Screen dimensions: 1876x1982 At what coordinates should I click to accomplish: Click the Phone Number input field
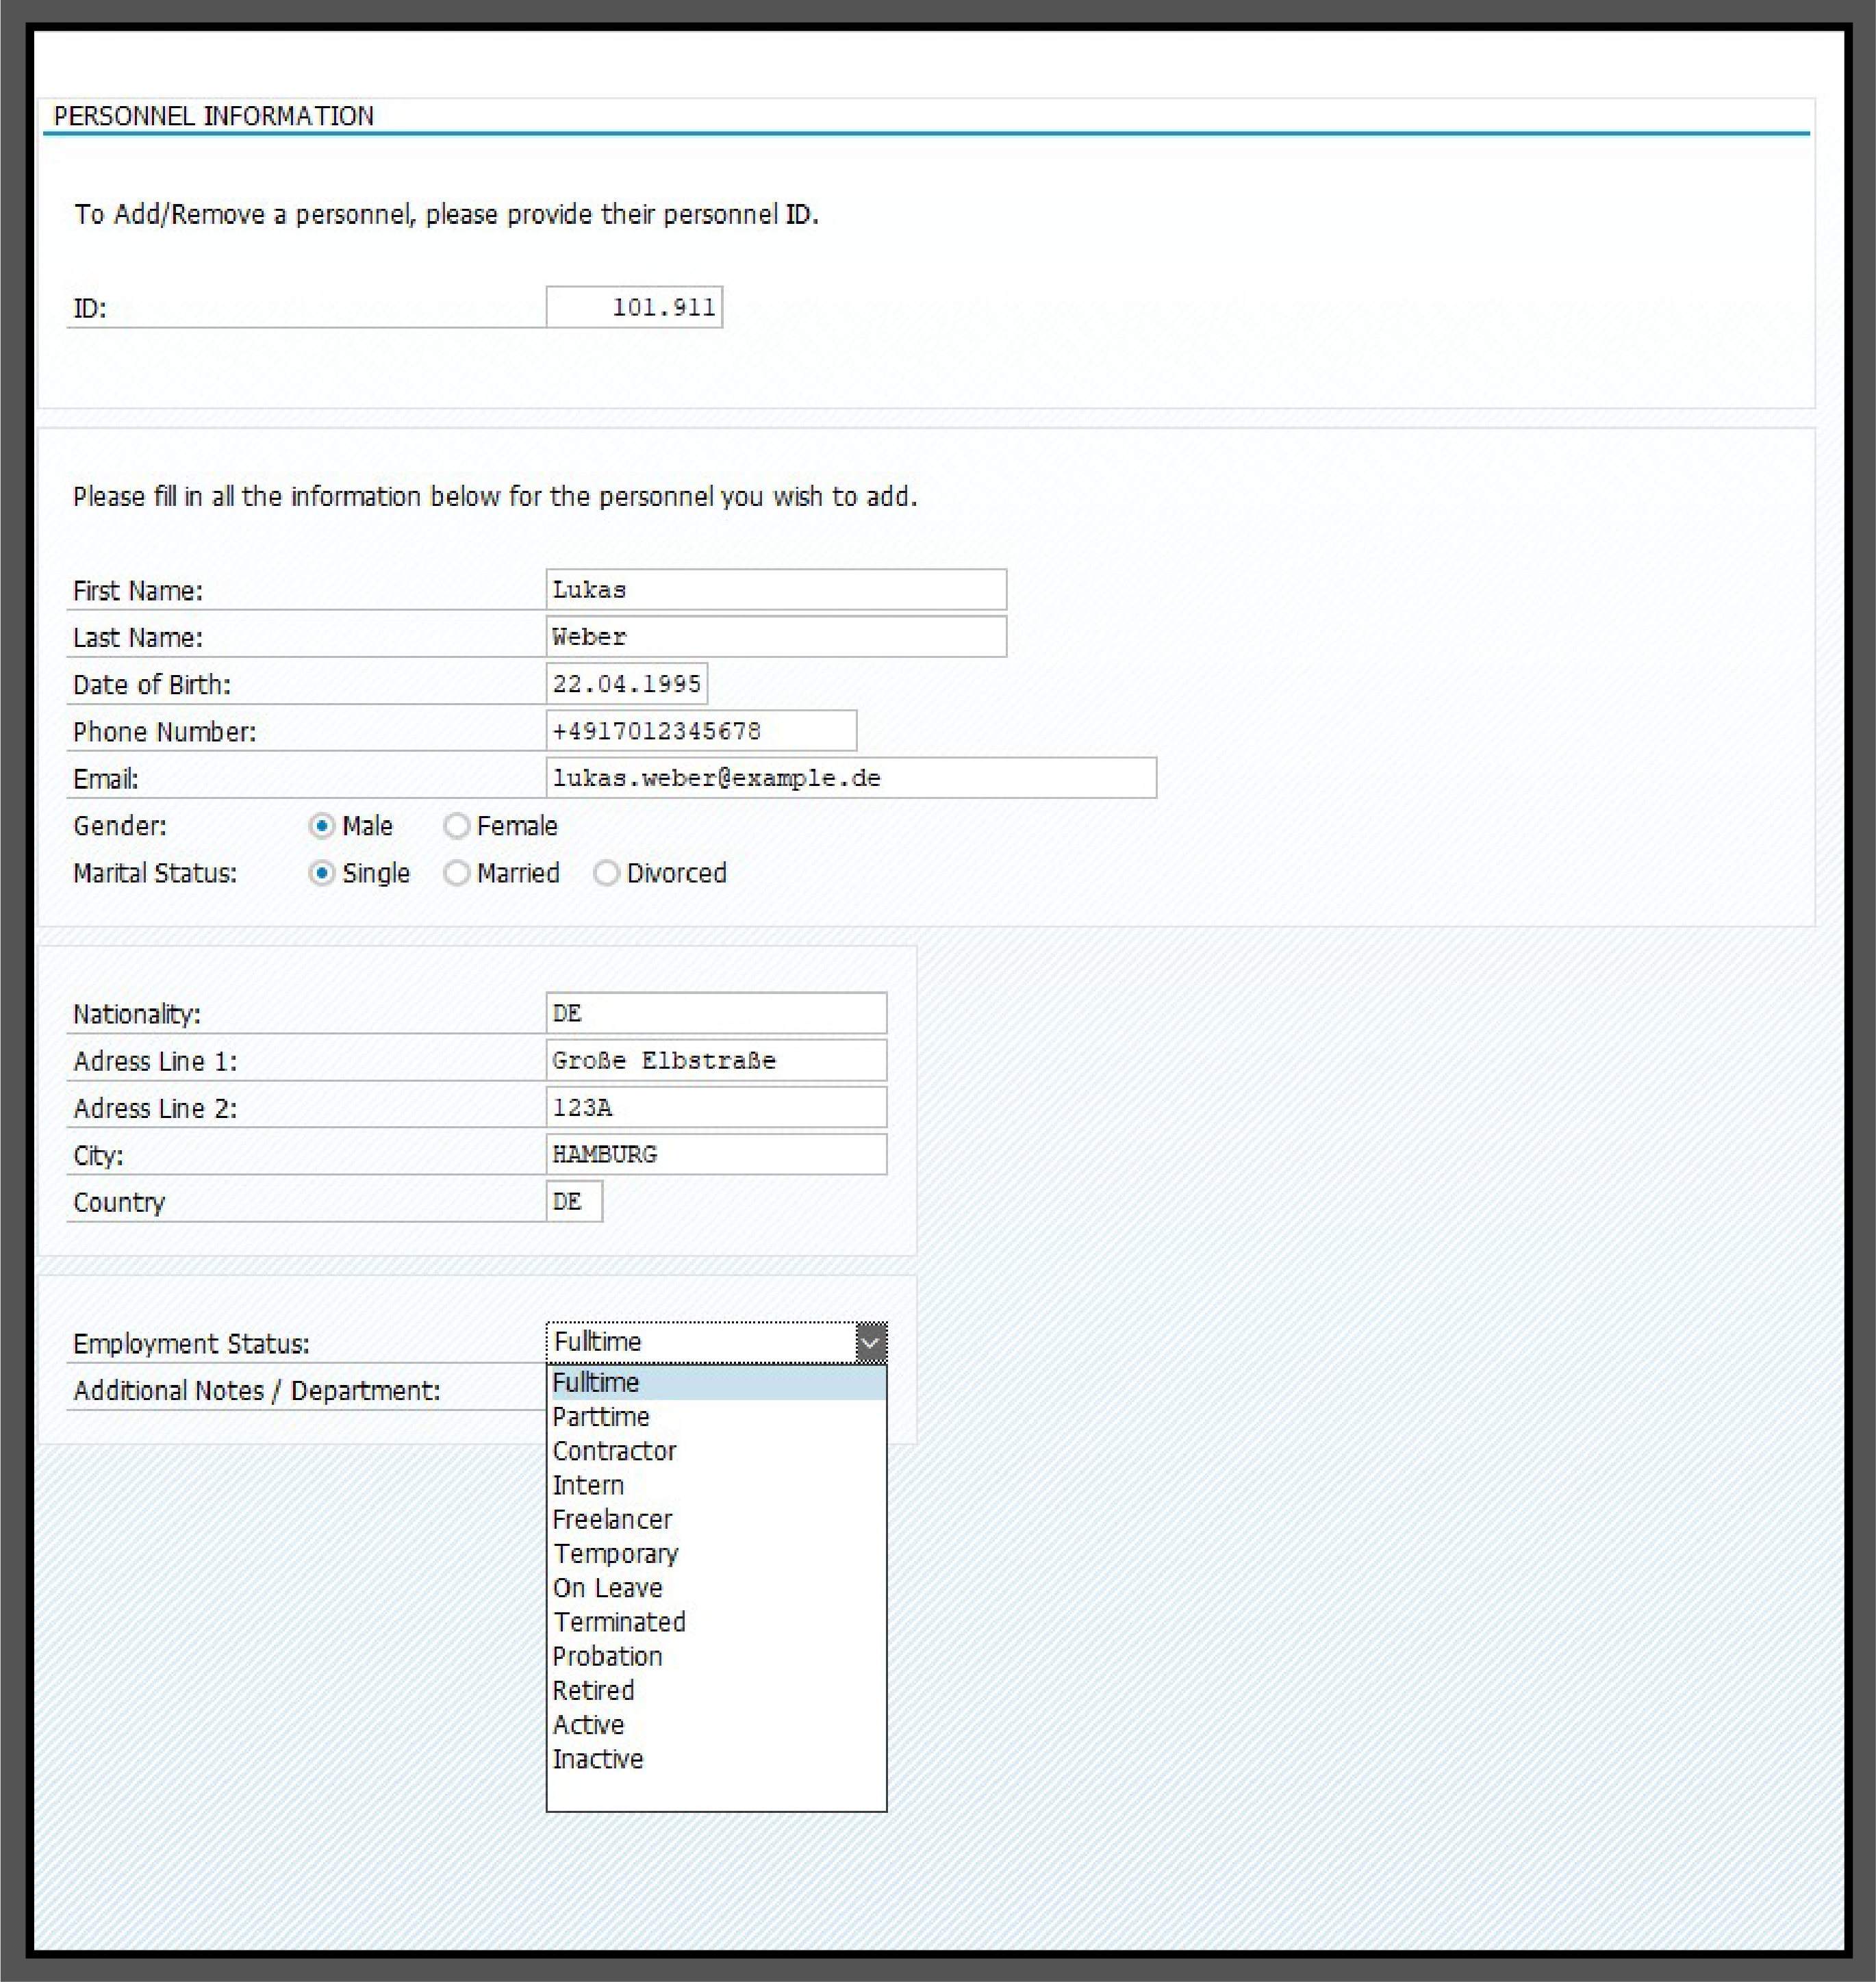700,731
